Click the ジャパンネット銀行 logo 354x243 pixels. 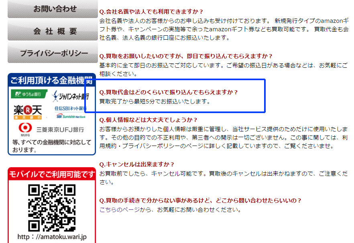click(71, 96)
